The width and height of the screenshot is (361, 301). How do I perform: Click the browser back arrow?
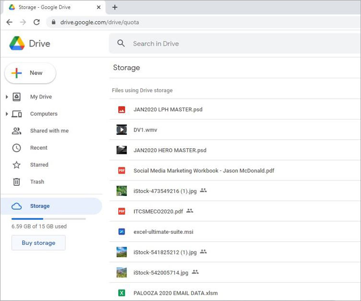pyautogui.click(x=10, y=22)
